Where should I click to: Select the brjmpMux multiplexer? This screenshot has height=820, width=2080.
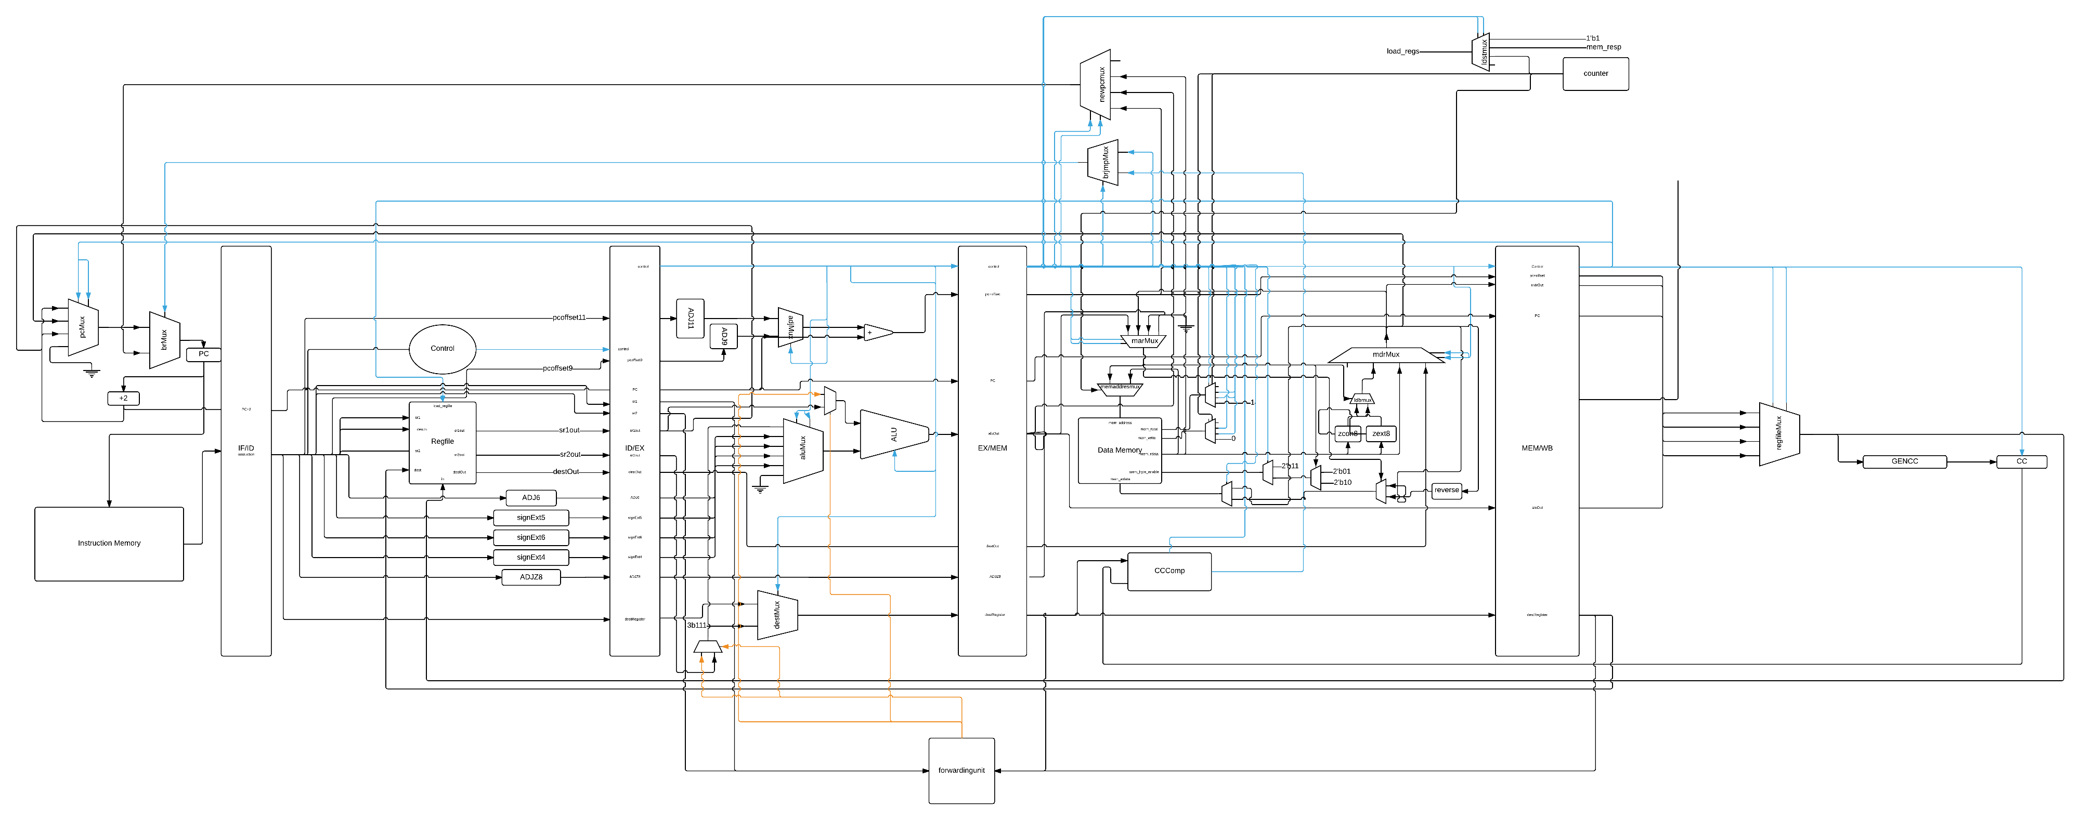(1103, 163)
